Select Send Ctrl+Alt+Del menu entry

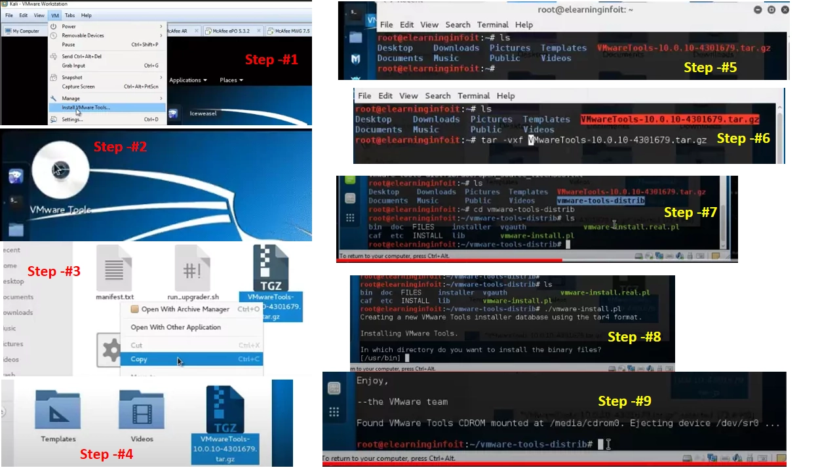[108, 56]
